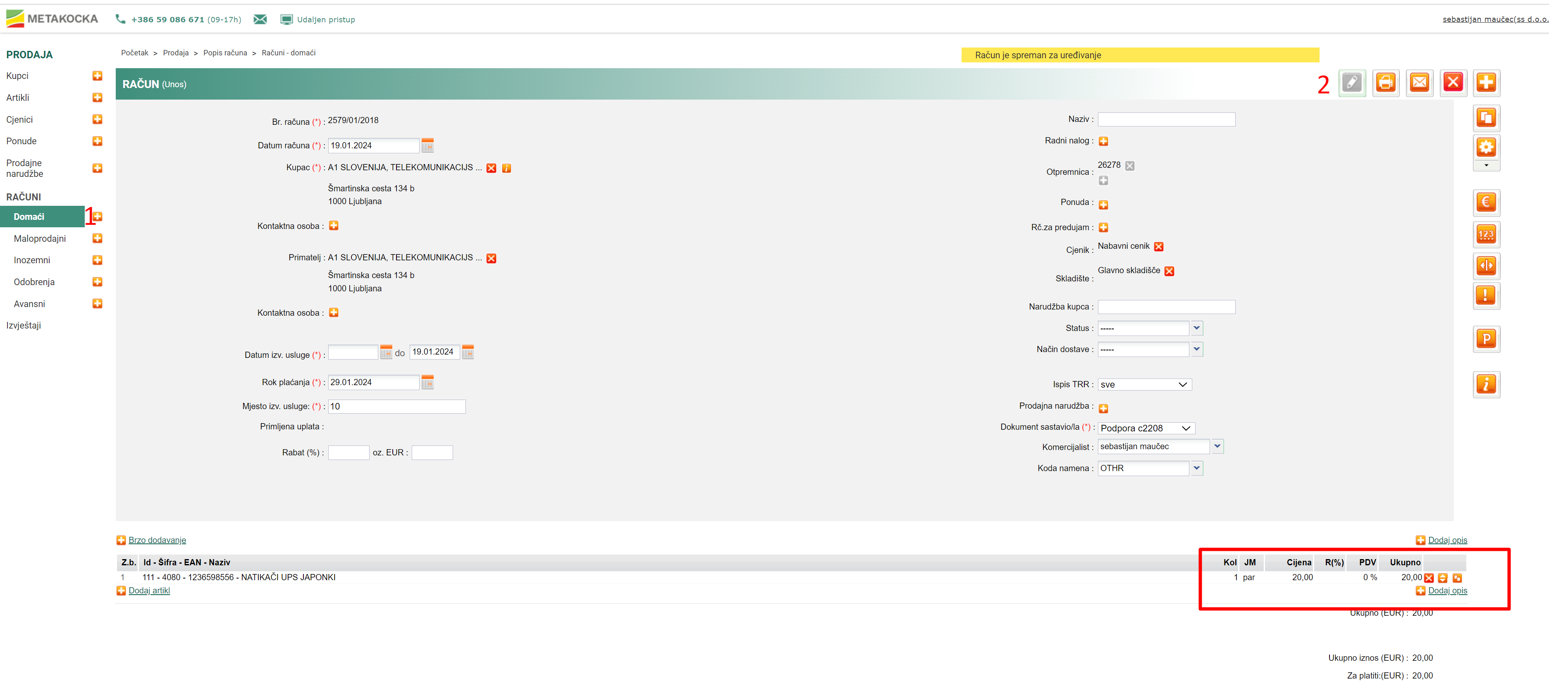
Task: Open the Ispis TRR dropdown
Action: (1144, 385)
